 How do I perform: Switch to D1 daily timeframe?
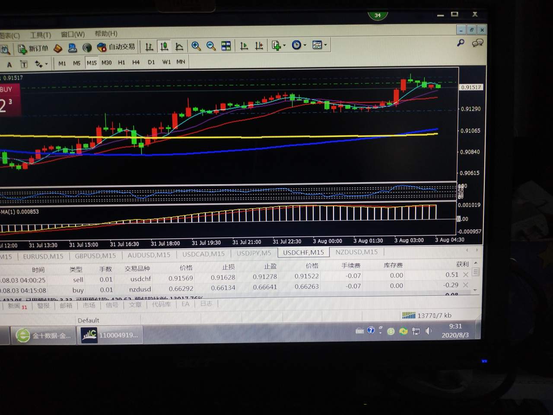pos(151,62)
